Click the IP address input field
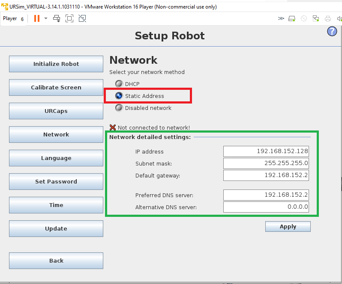The width and height of the screenshot is (342, 284). pos(266,151)
